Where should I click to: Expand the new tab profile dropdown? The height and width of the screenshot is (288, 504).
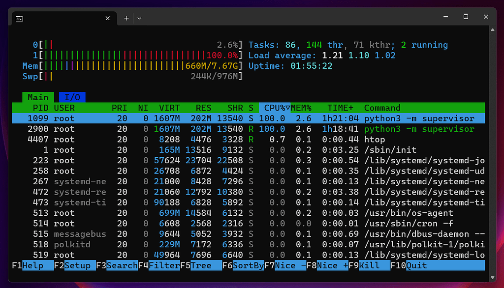click(x=139, y=18)
